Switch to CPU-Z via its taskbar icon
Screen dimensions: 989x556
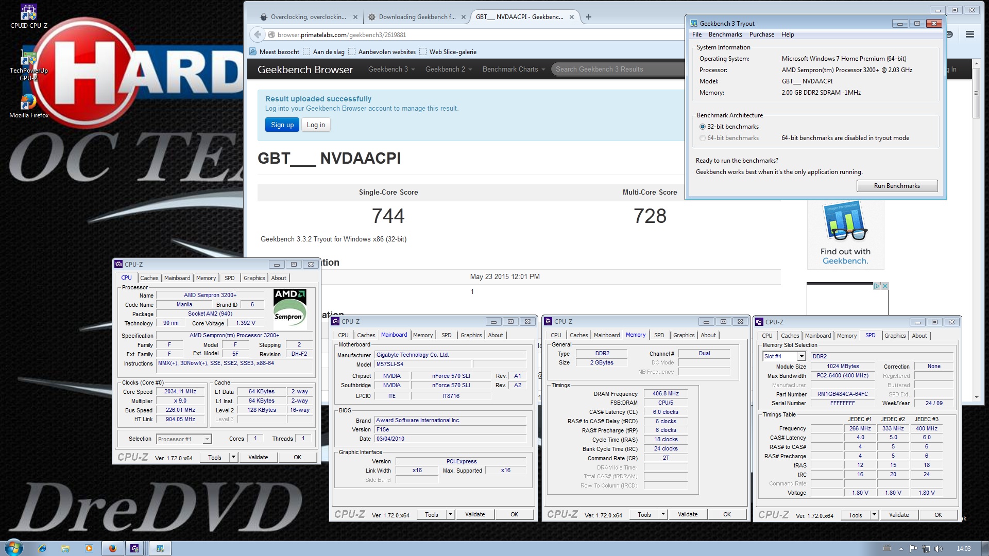click(135, 548)
